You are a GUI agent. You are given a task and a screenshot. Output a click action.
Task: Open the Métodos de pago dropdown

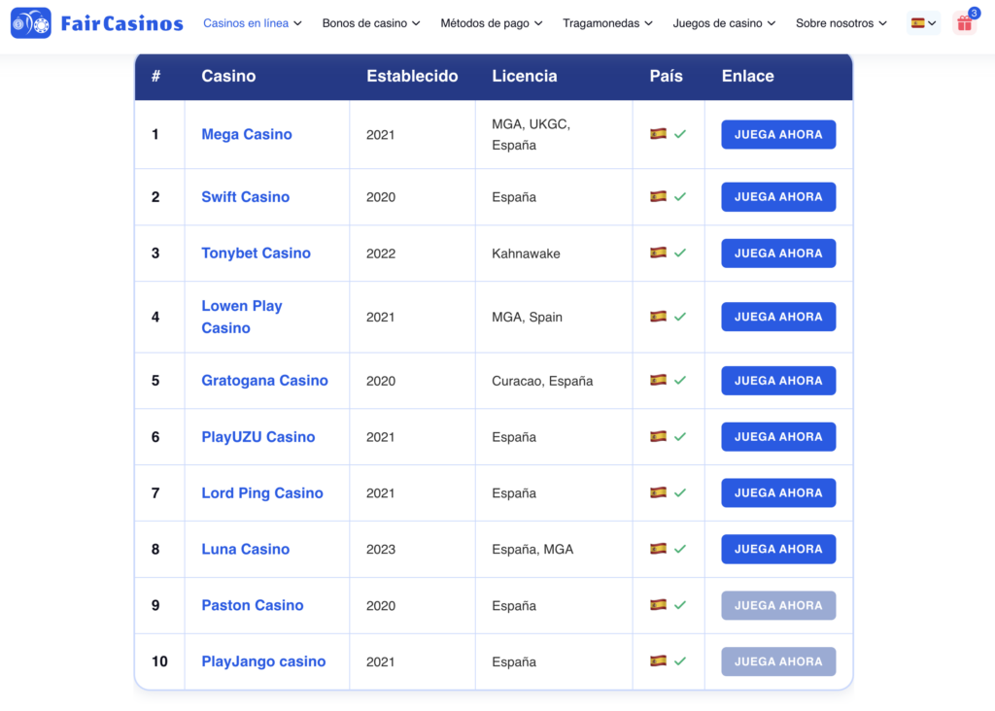coord(492,23)
